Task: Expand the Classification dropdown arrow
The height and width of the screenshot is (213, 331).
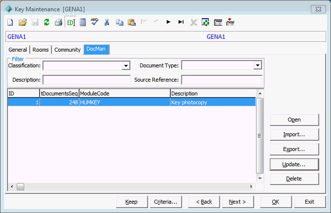Action: tap(126, 65)
